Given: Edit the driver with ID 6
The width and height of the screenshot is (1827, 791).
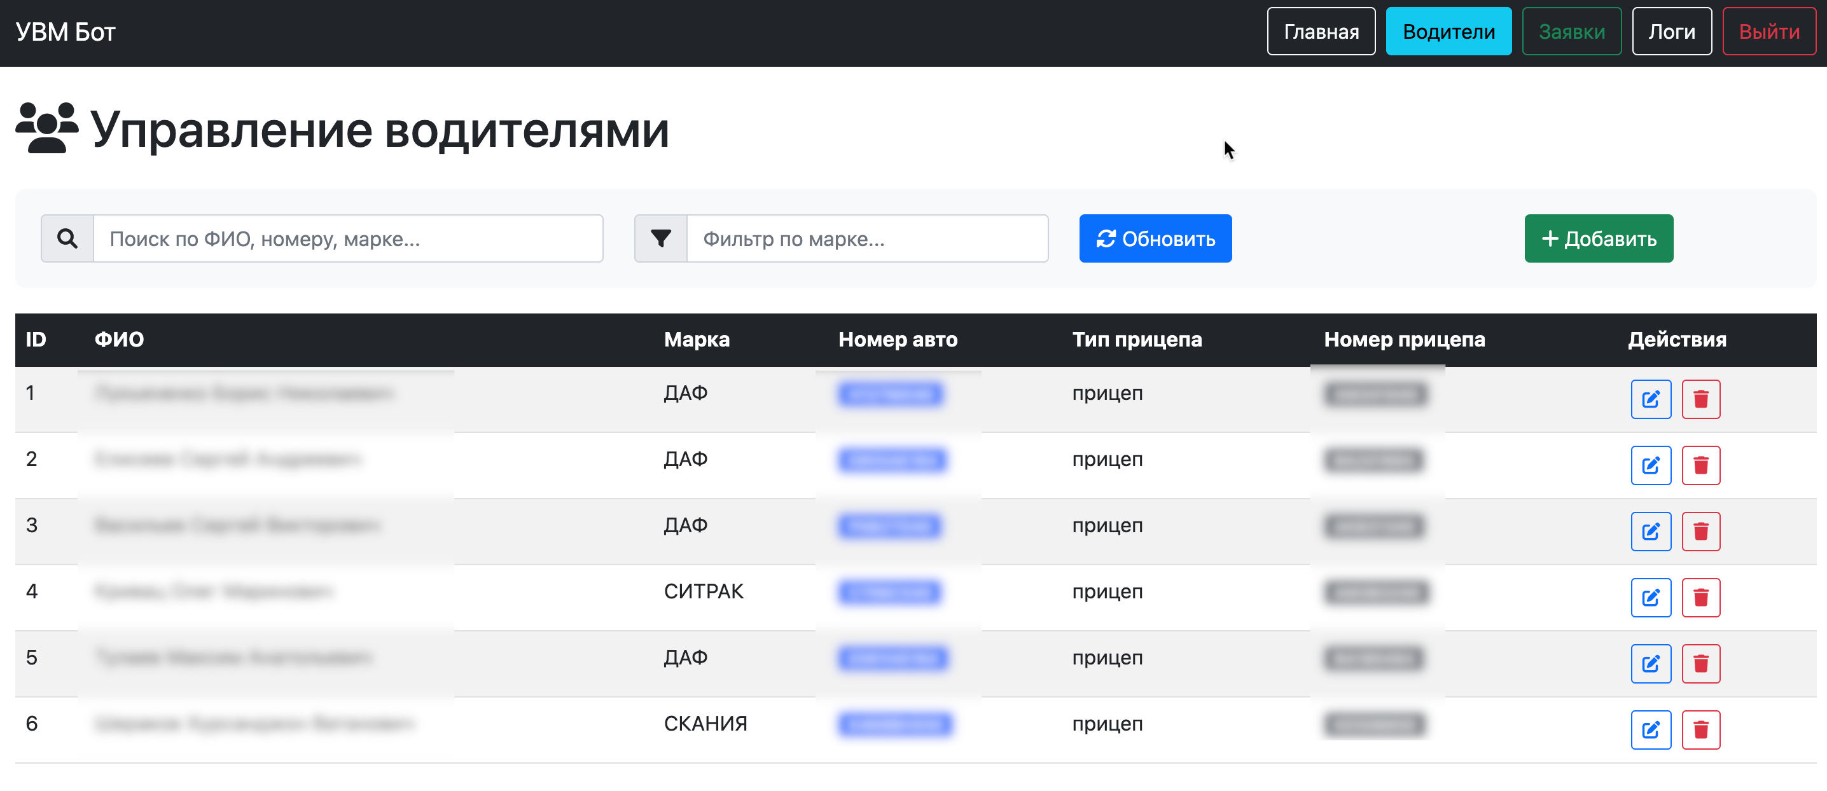Looking at the screenshot, I should click(1650, 729).
